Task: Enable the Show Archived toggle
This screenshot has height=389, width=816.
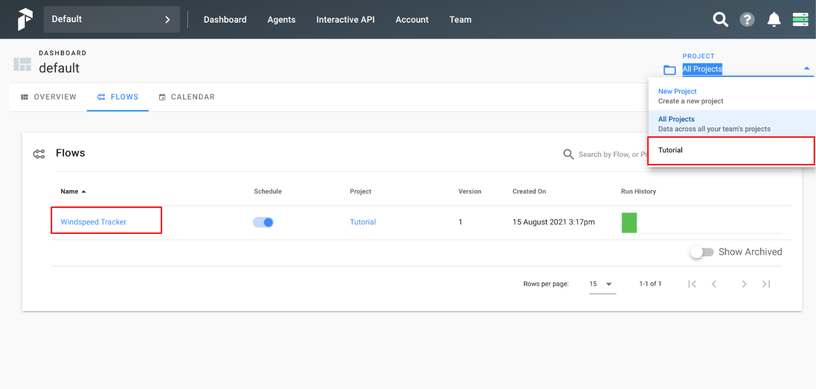Action: 702,252
